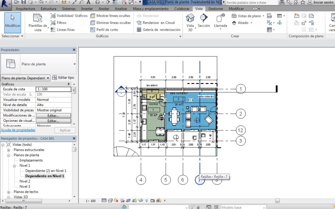Switch to the Arquitectura ribbon tab
Viewport: 335px width, 209px height.
[x=25, y=9]
